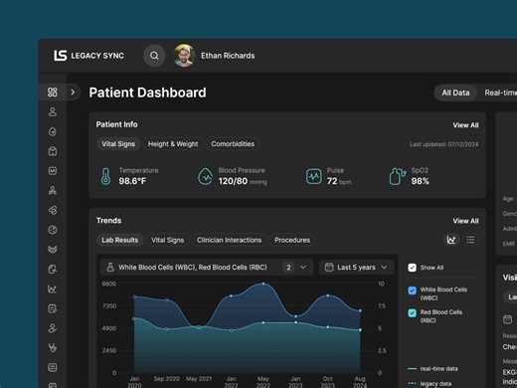Click the Blood Pressure drop icon
517x388 pixels.
click(205, 176)
